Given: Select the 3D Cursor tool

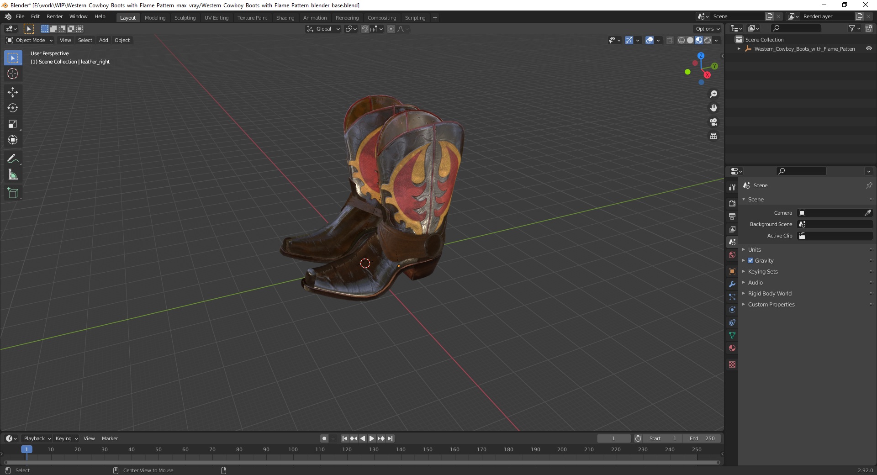Looking at the screenshot, I should point(13,74).
